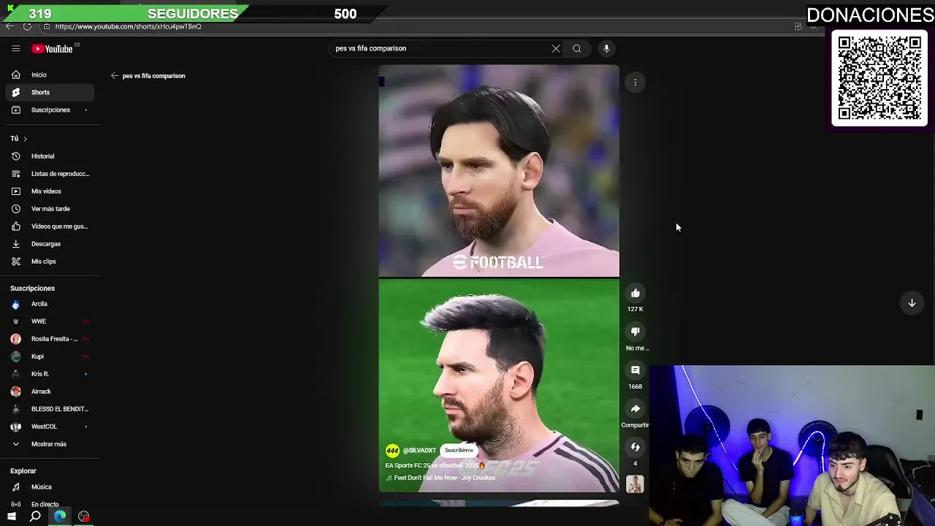Open Windows taskbar search icon
The height and width of the screenshot is (526, 935).
click(35, 517)
